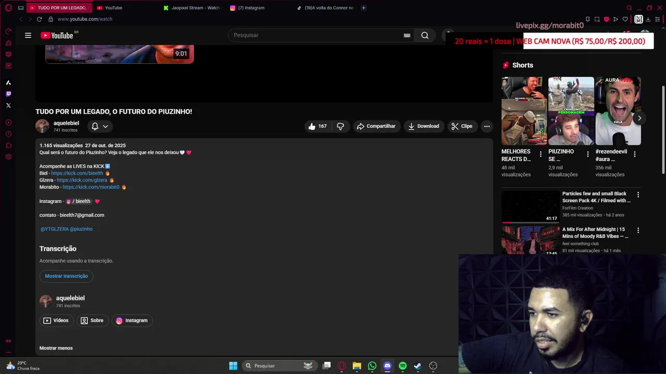Viewport: 666px width, 374px height.
Task: Like the video with 167 likes
Action: [x=318, y=126]
